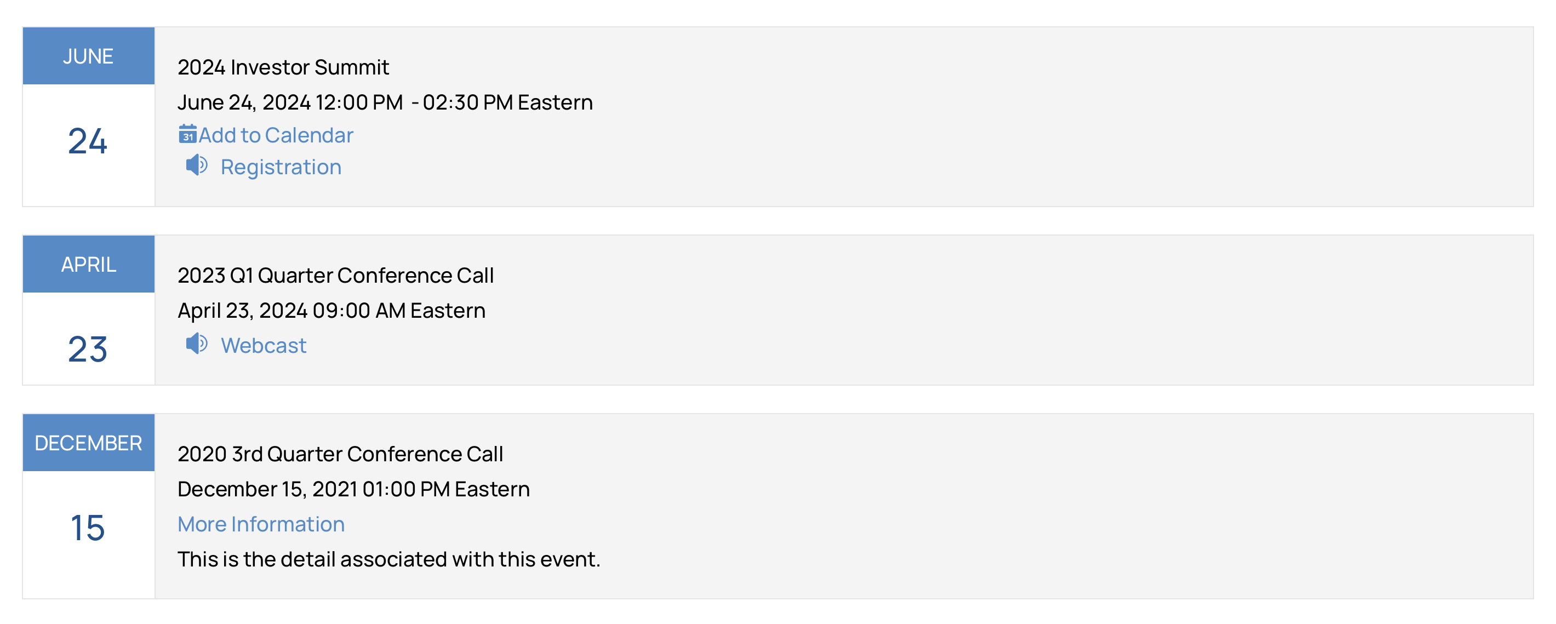This screenshot has width=1556, height=624.
Task: Click the 2024 Investor Summit title
Action: pos(283,67)
